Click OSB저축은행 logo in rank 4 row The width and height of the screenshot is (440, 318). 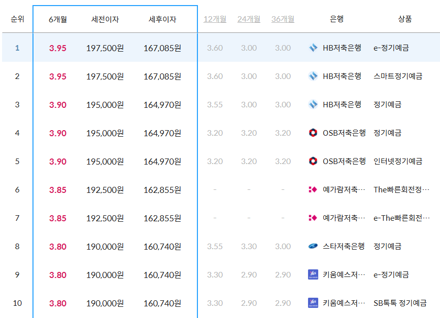pyautogui.click(x=313, y=133)
